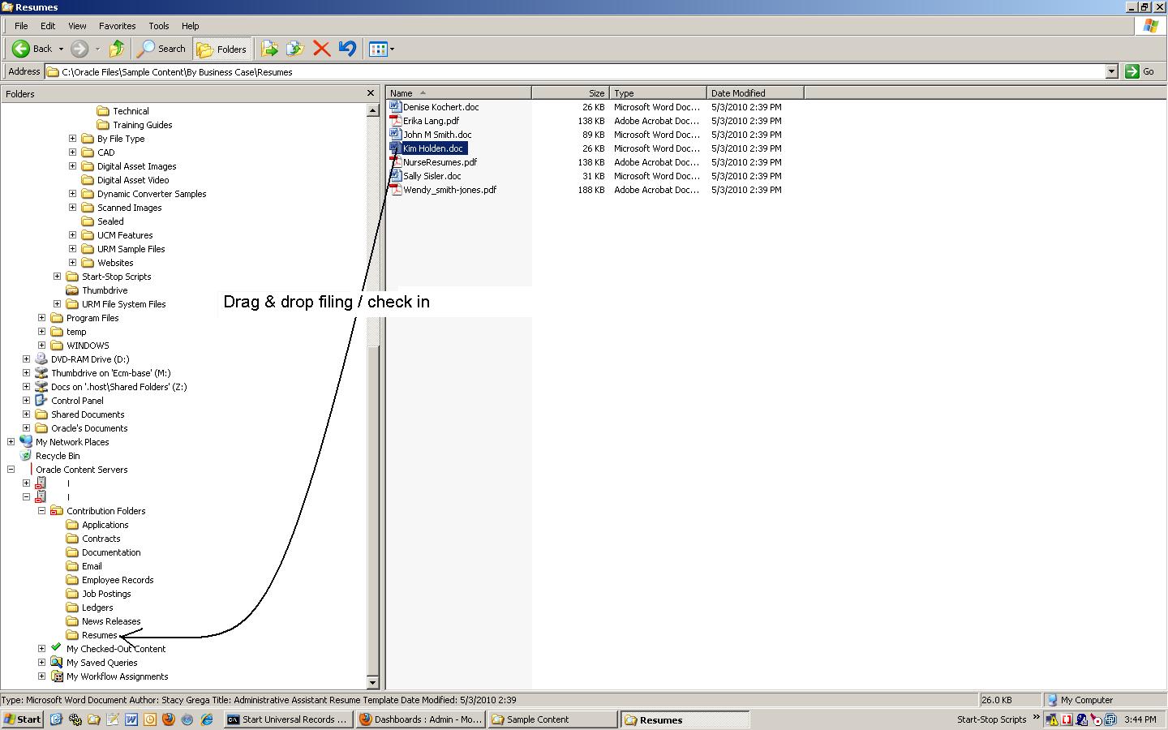
Task: Click the My Saved Queries magnifier icon
Action: coord(57,662)
